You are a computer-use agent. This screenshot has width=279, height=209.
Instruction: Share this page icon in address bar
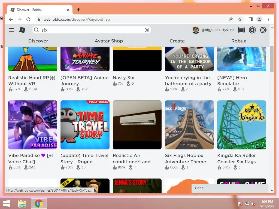(231, 19)
